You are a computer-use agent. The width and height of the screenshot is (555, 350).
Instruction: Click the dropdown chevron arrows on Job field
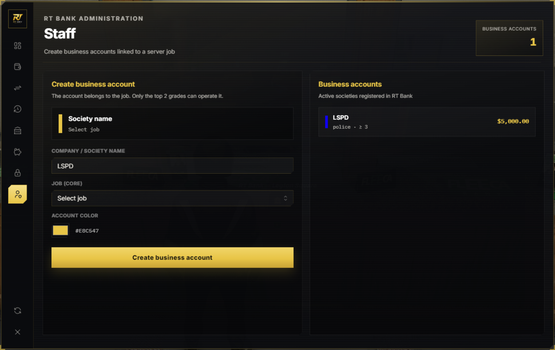pyautogui.click(x=286, y=198)
